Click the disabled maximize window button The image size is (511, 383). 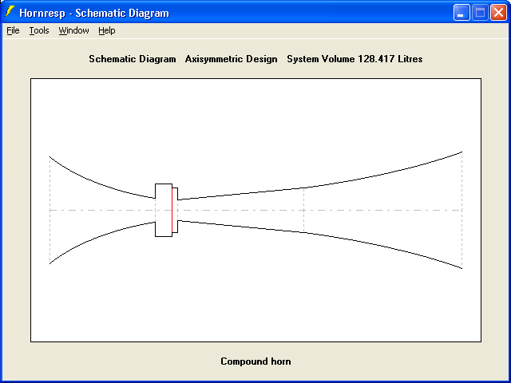(480, 13)
